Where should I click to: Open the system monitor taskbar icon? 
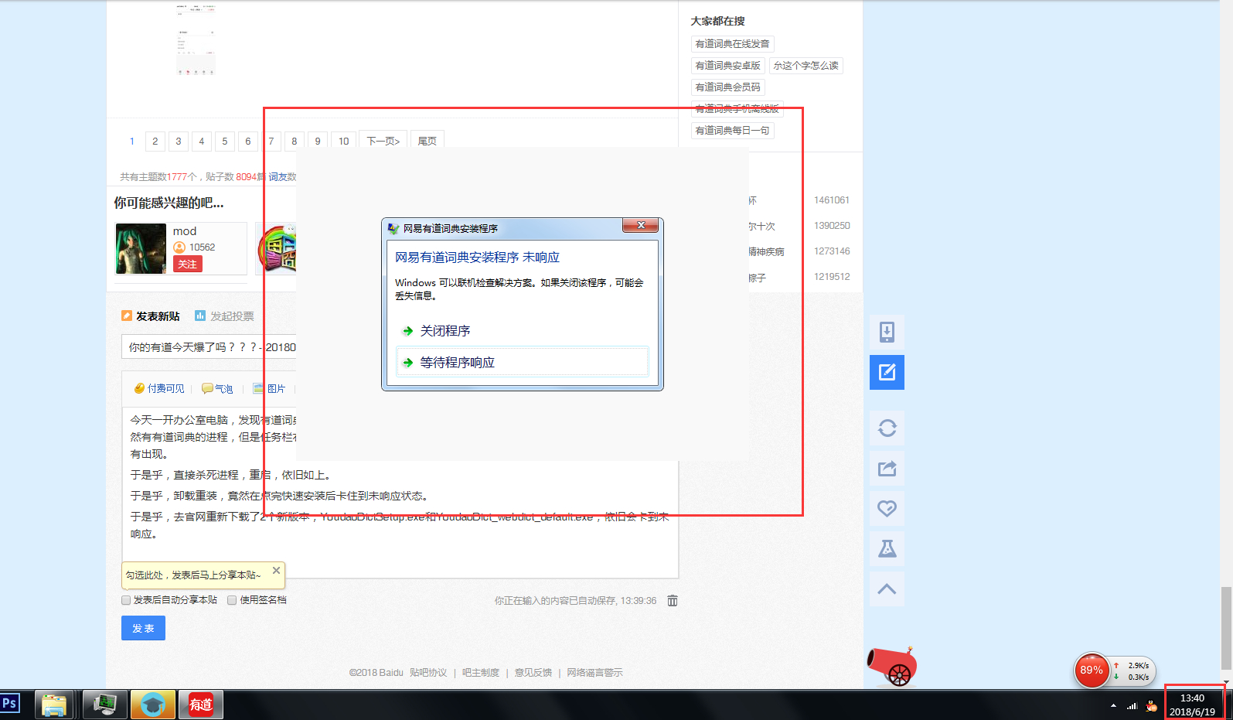(104, 705)
